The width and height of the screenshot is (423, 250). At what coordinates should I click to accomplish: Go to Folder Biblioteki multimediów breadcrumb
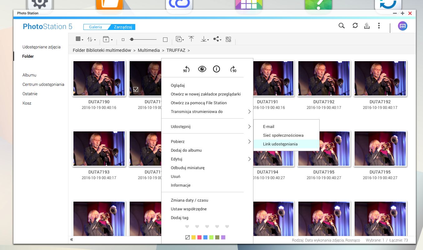pyautogui.click(x=102, y=50)
